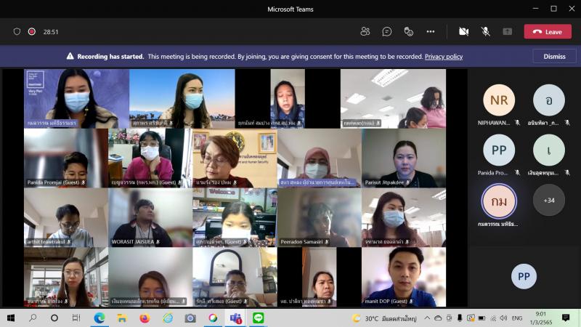Screen dimensions: 581x327
Task: Click the warning icon in recording banner
Action: point(70,56)
